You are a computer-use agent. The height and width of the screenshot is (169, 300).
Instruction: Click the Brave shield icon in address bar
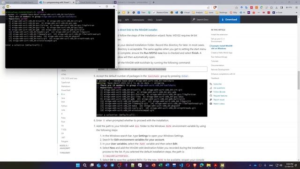[215, 8]
